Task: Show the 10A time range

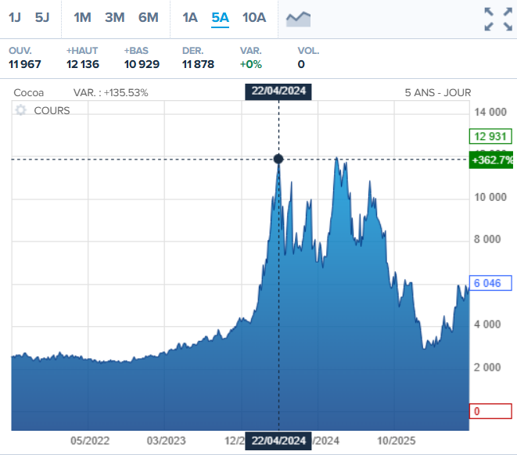Action: pyautogui.click(x=254, y=17)
